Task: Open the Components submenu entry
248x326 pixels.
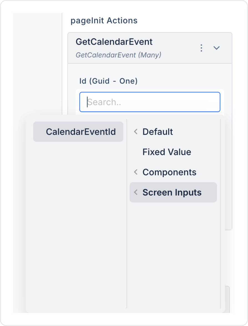Action: 169,172
